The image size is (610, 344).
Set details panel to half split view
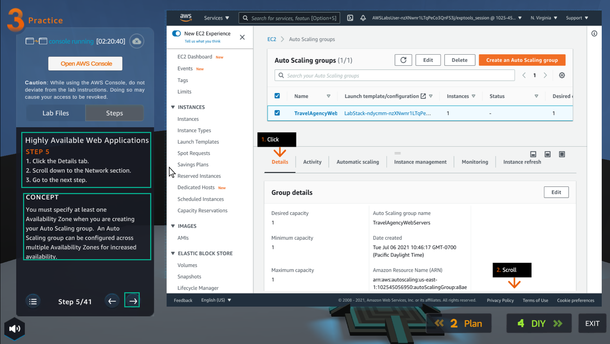coord(547,154)
